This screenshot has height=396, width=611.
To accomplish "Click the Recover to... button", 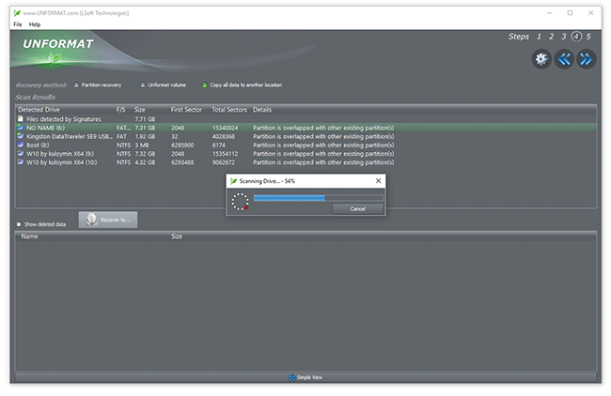I will point(108,220).
